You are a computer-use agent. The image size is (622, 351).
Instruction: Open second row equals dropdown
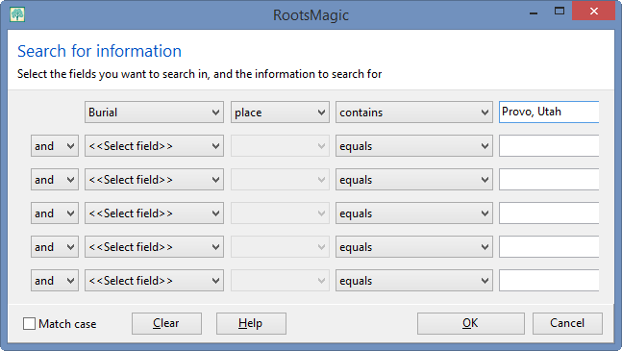pyautogui.click(x=414, y=146)
